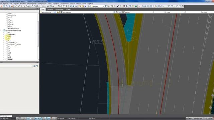Click the copy icon next to scissors
Screen dimensions: 214x120
point(112,6)
